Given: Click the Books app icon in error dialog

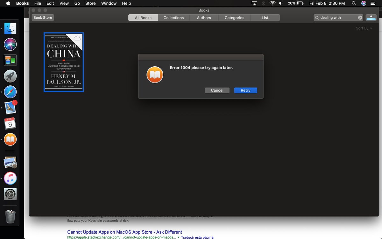Looking at the screenshot, I should [x=155, y=75].
